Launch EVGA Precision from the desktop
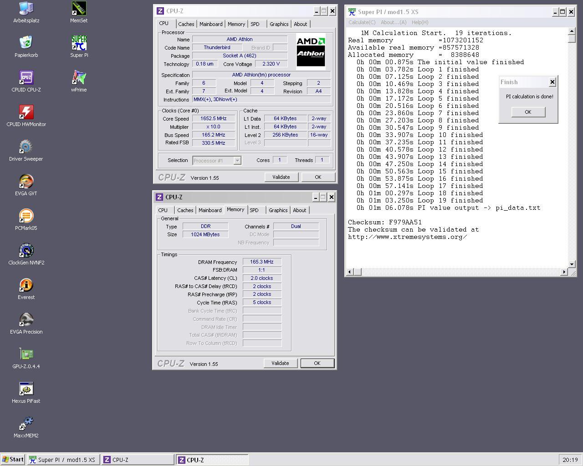Viewport: 583px width, 466px height. coord(26,323)
